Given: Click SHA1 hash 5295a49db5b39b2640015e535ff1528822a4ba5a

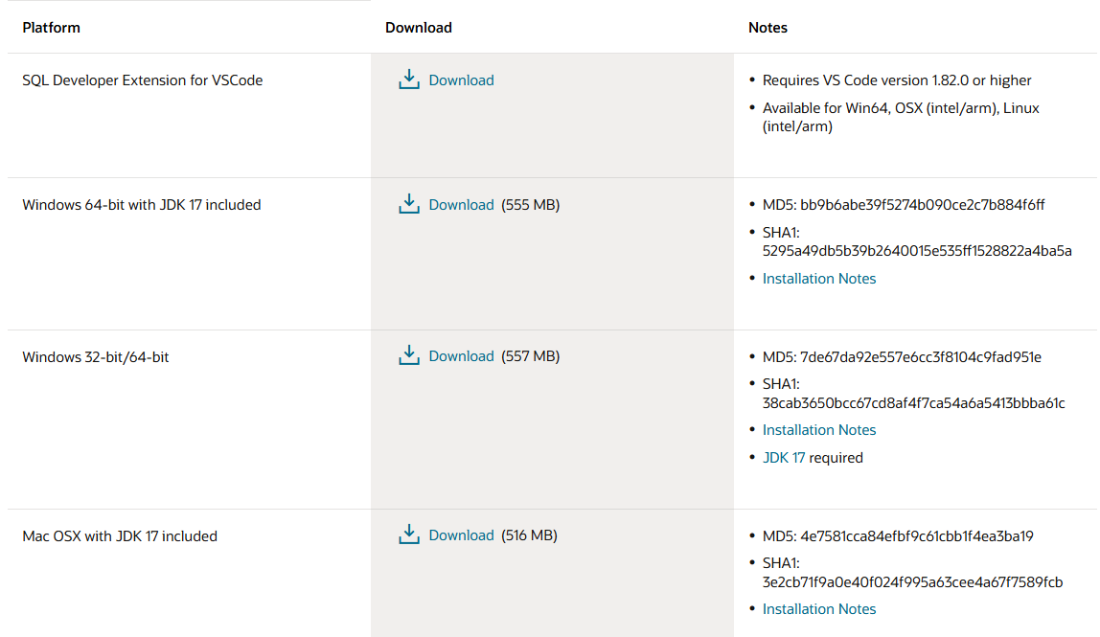Looking at the screenshot, I should tap(917, 250).
